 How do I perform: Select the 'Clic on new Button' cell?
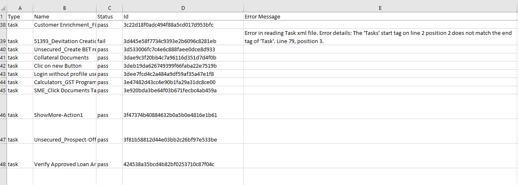click(64, 66)
